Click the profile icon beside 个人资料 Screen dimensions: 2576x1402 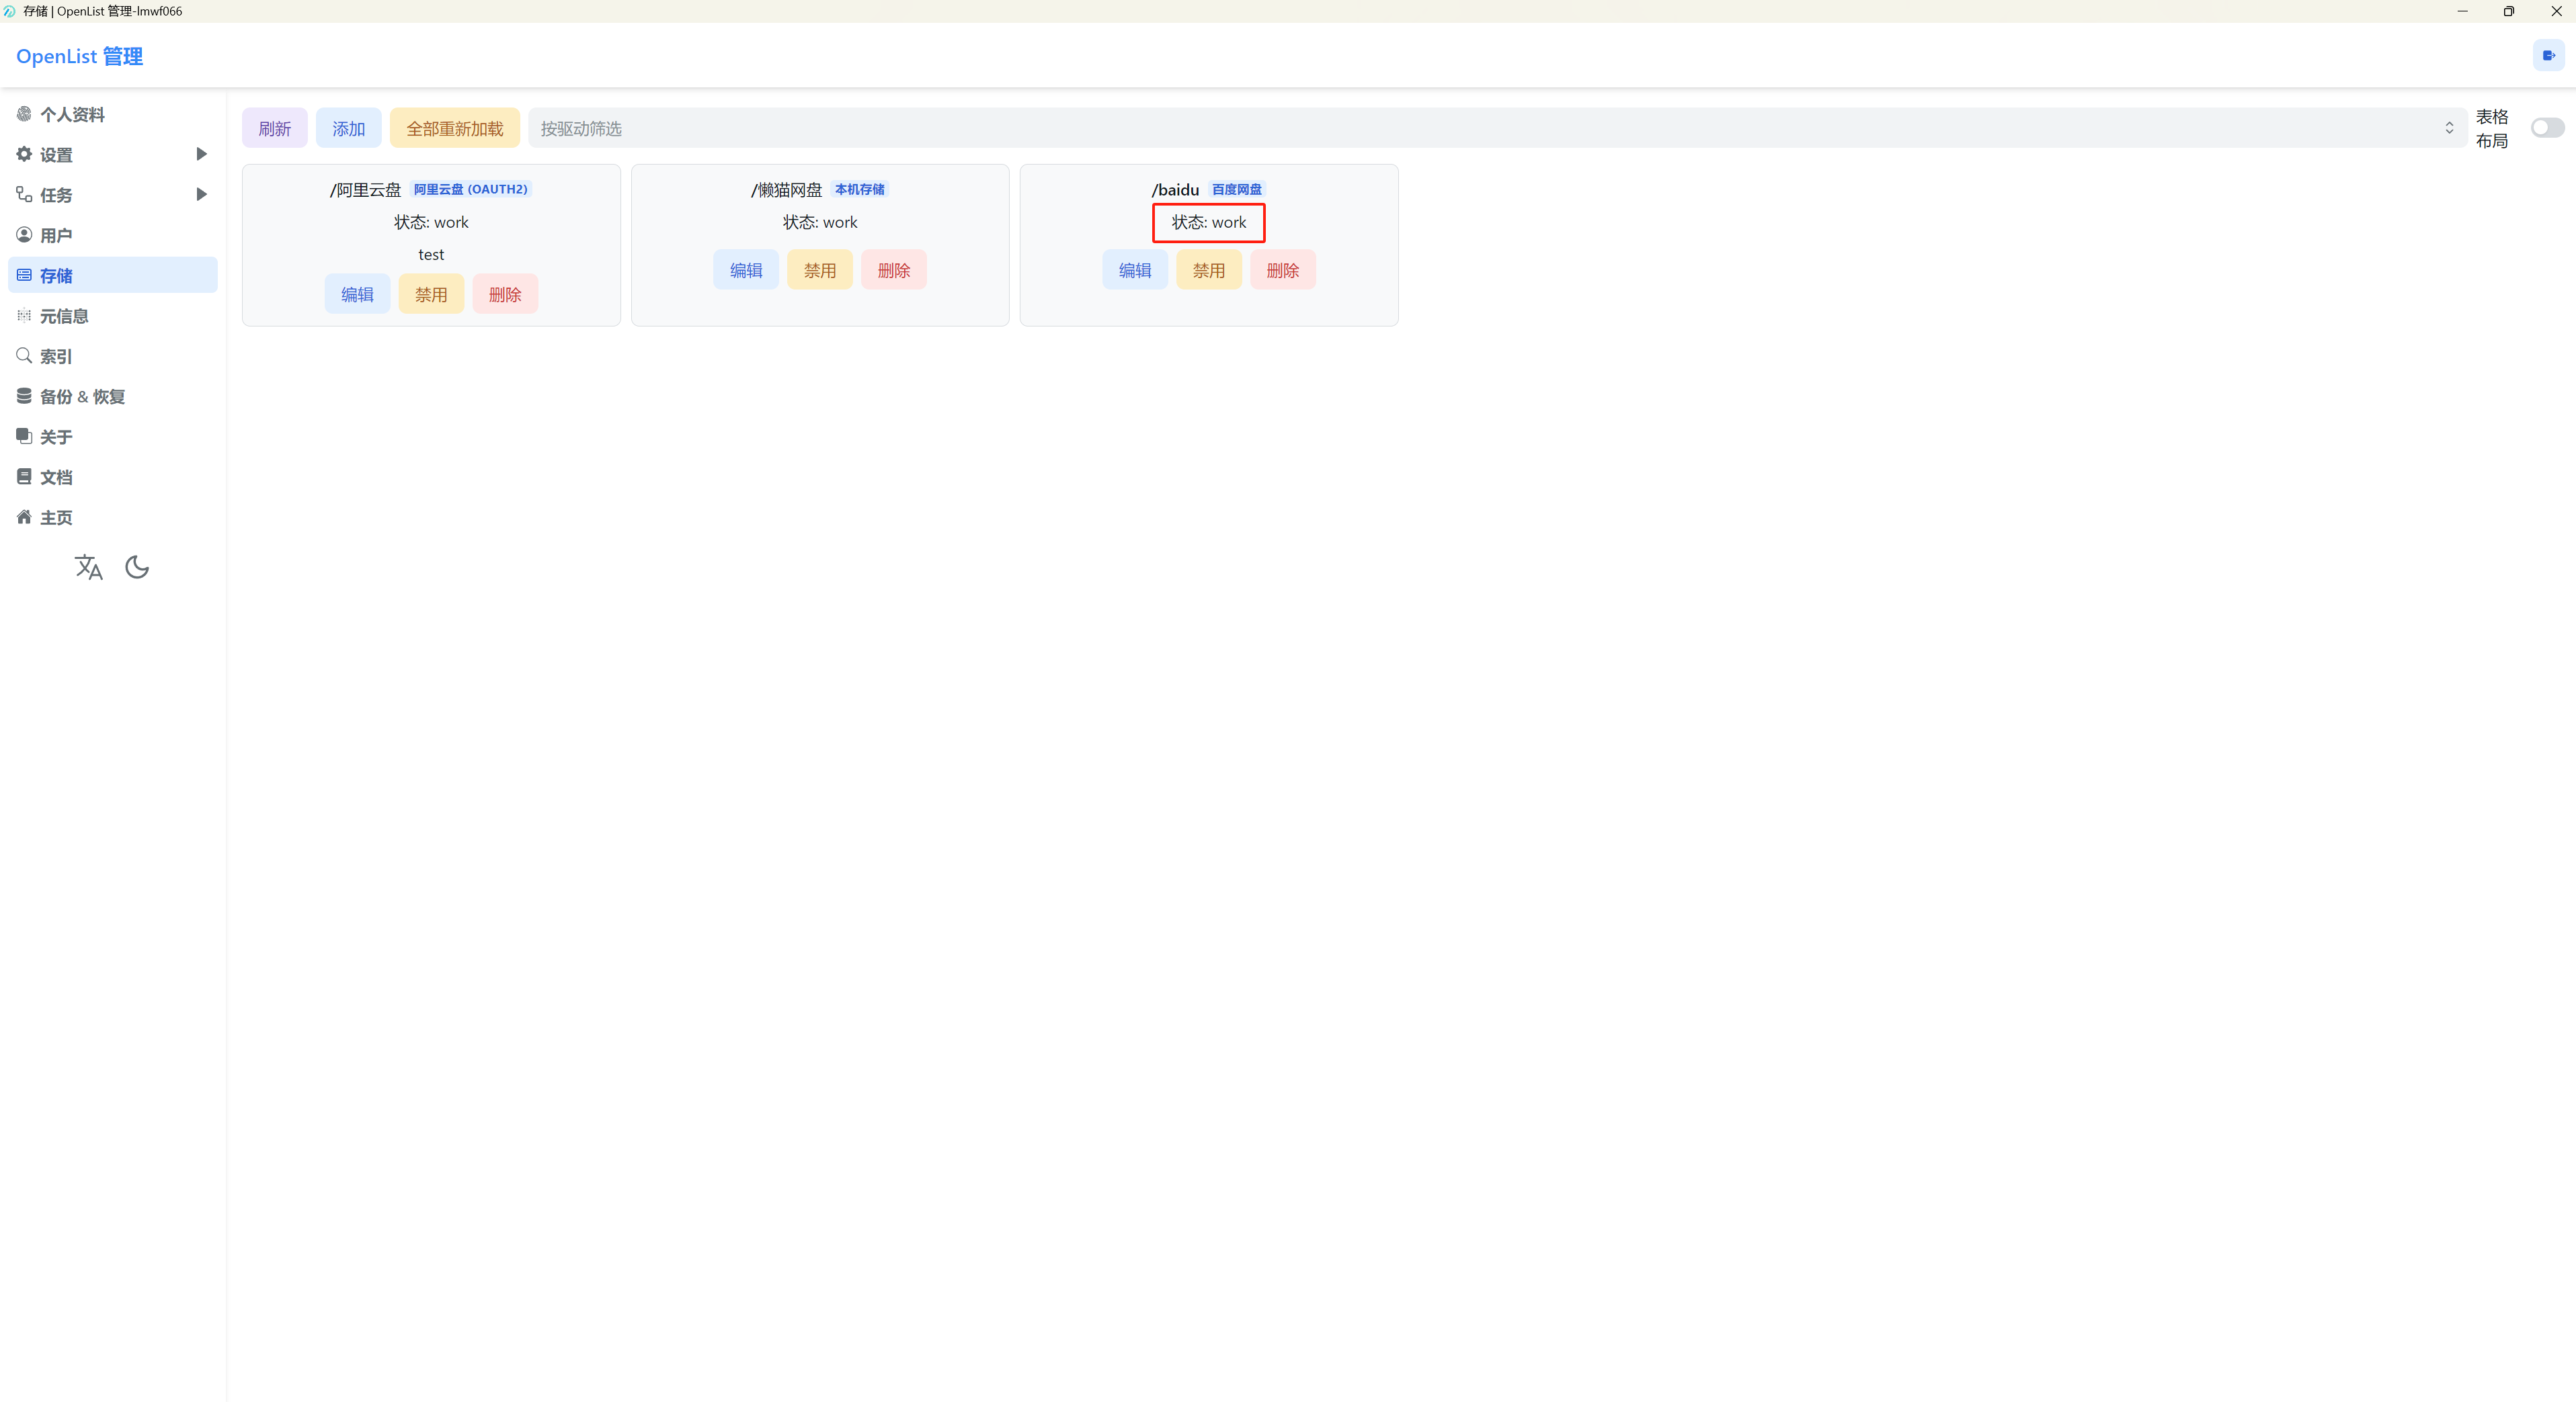24,114
